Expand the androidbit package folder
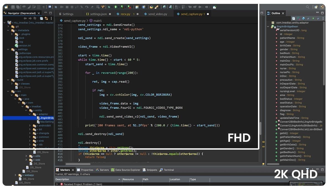 30,126
